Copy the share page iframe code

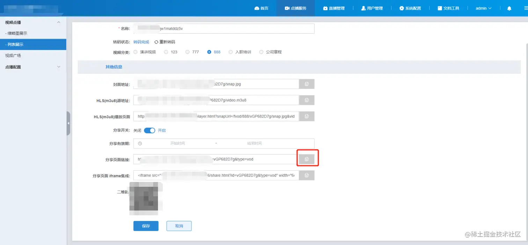click(x=307, y=175)
